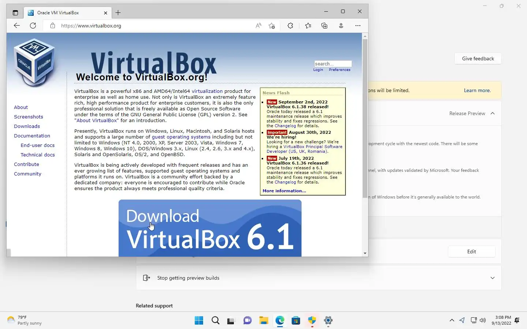Open the tab actions menu icon
527x329 pixels.
pyautogui.click(x=15, y=12)
